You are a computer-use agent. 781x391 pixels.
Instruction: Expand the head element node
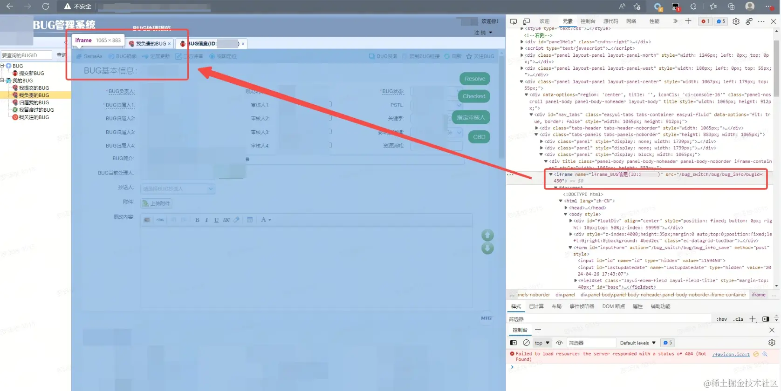coord(566,208)
